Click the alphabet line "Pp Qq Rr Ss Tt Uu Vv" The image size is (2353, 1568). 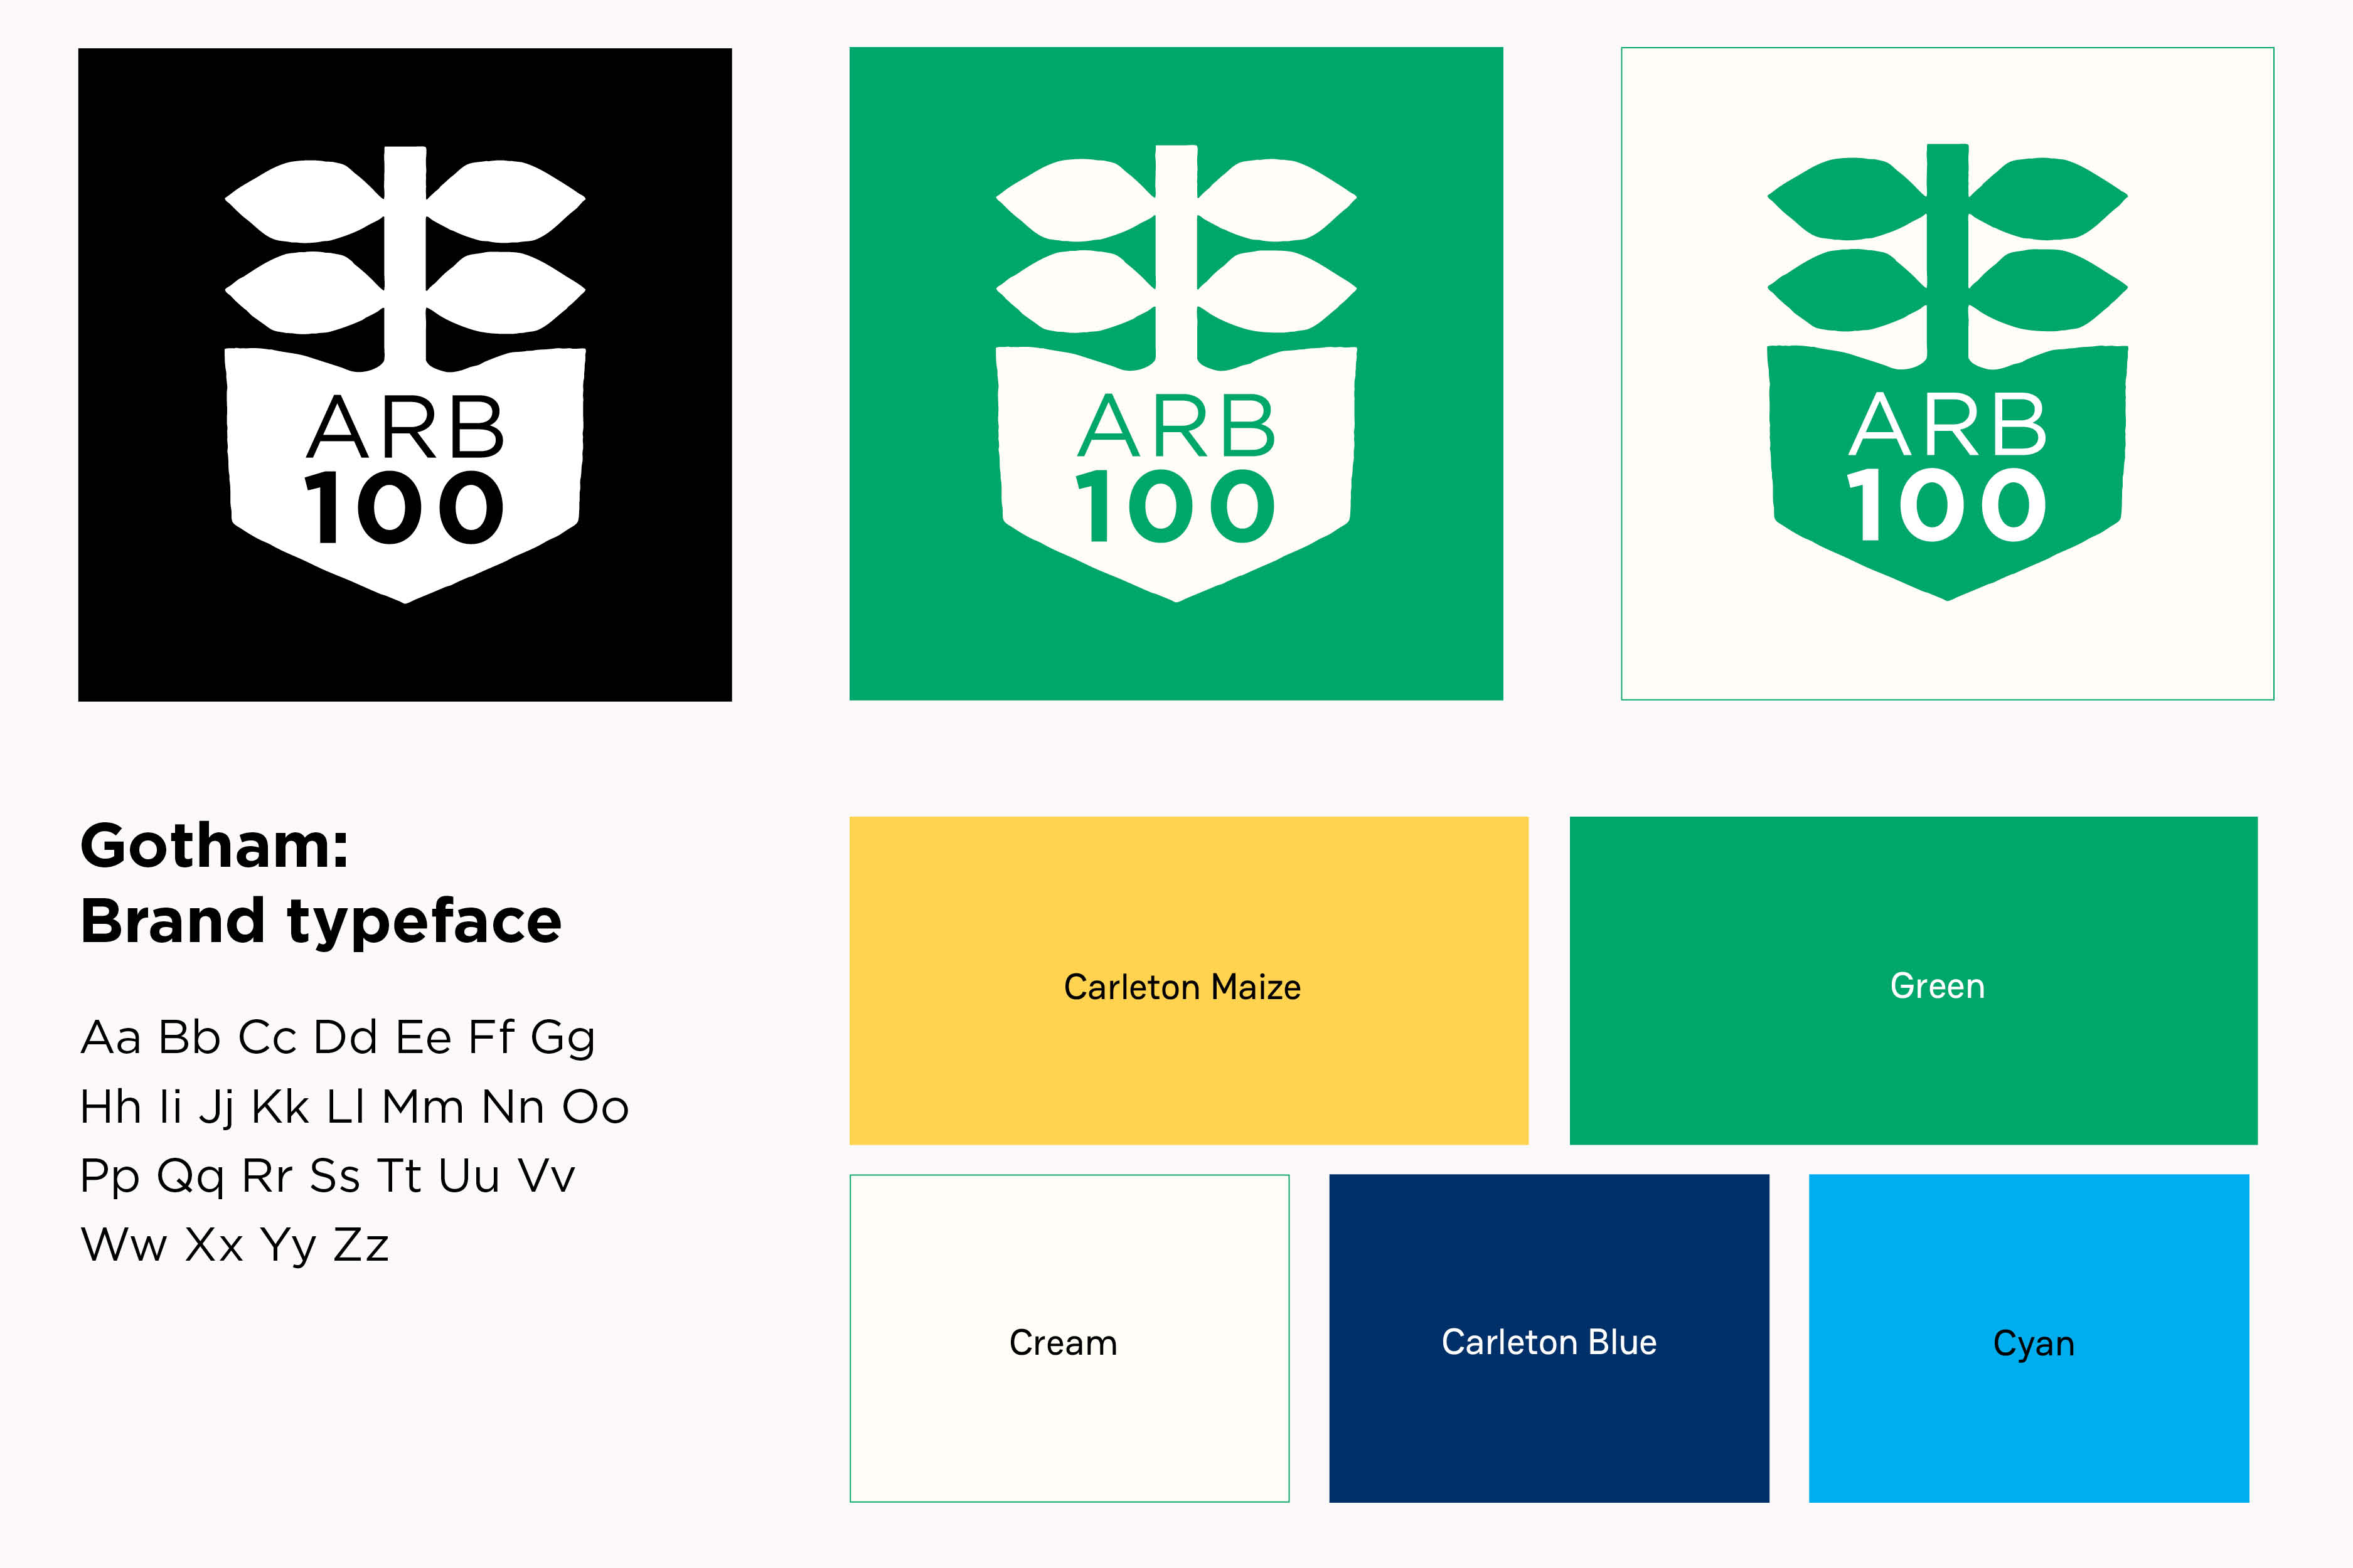click(x=328, y=1178)
